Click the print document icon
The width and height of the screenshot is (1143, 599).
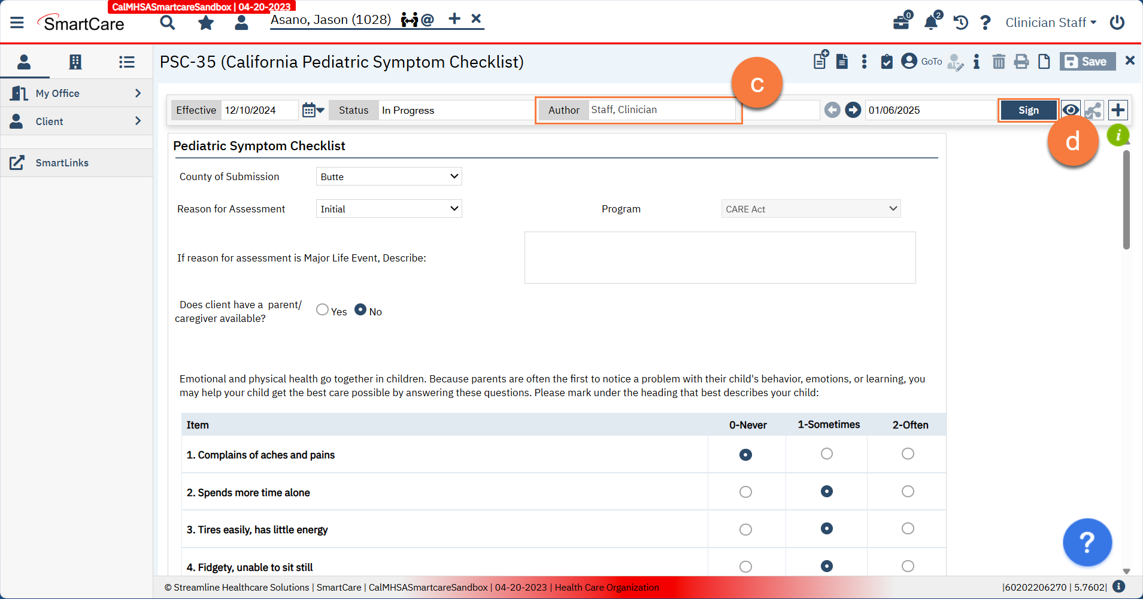[x=1021, y=62]
